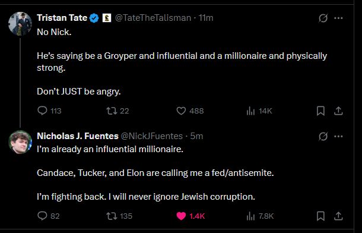This screenshot has height=233, width=362.
Task: Open the @TateTheTalisman handle link
Action: (153, 18)
